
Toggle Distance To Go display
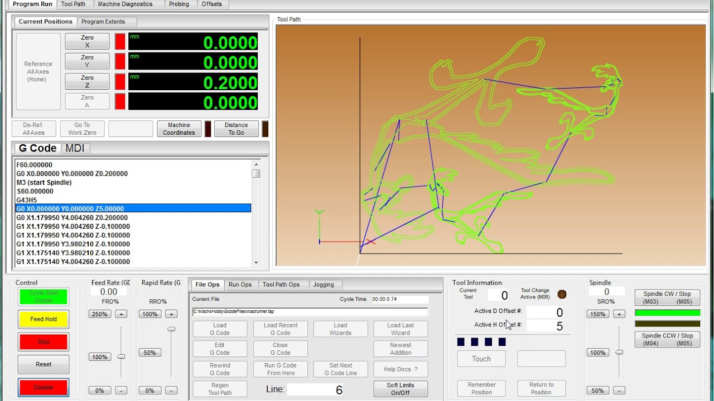236,129
